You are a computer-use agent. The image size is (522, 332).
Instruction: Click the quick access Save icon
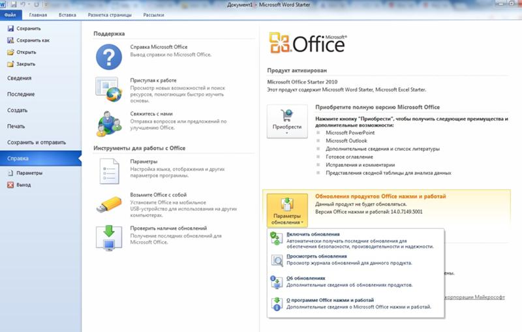point(14,5)
